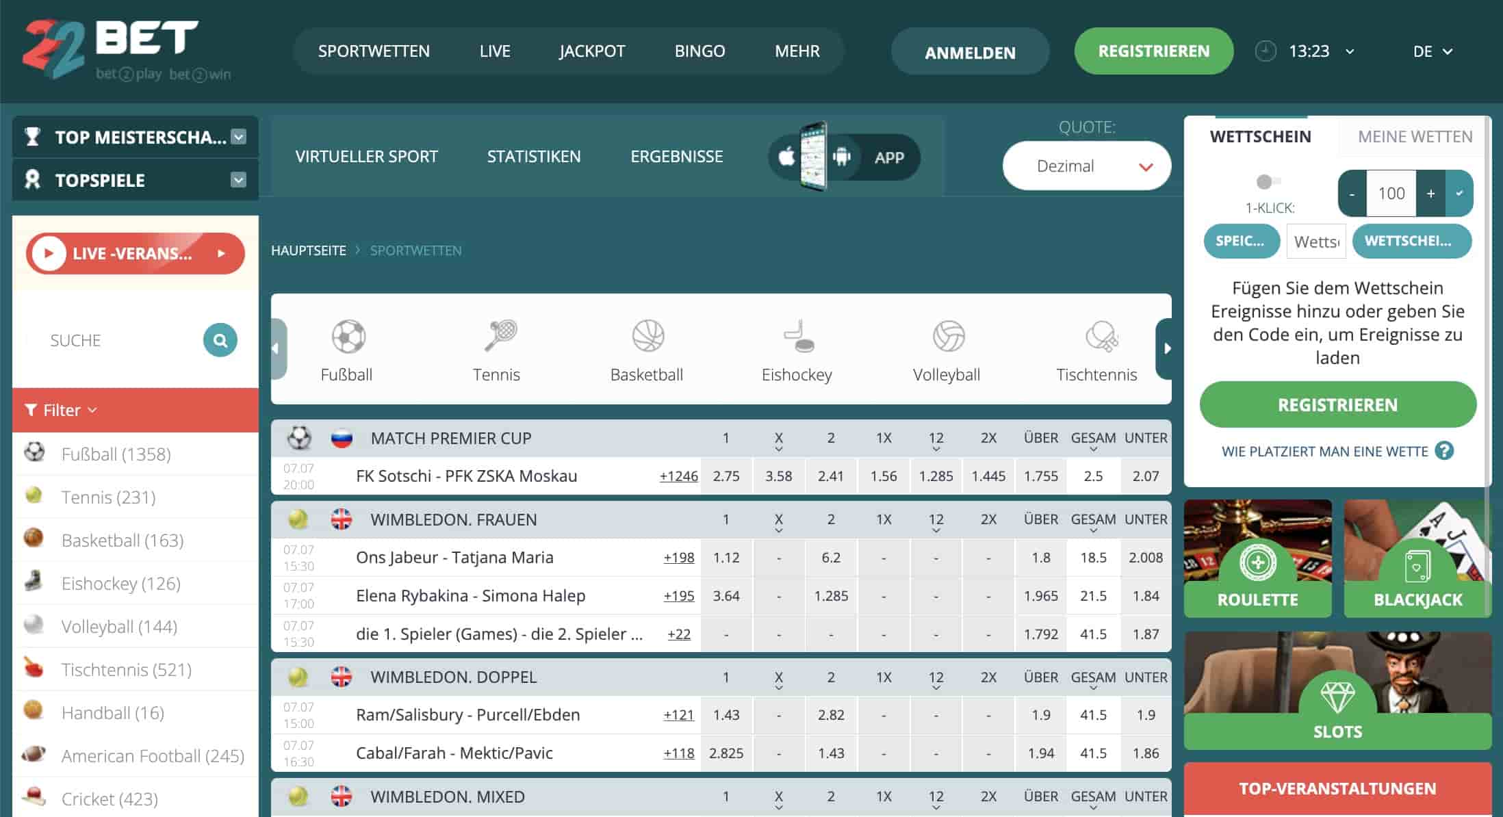Open the Sportwetten menu
This screenshot has width=1503, height=817.
click(374, 51)
